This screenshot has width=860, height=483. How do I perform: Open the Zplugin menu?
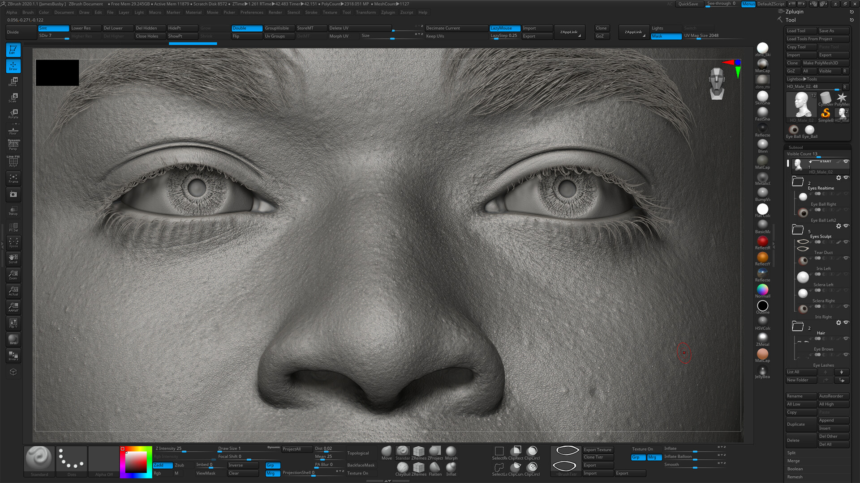tap(387, 12)
